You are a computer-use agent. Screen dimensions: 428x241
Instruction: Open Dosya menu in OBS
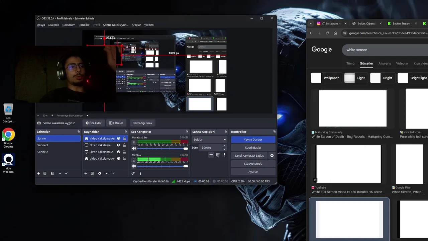pyautogui.click(x=41, y=25)
